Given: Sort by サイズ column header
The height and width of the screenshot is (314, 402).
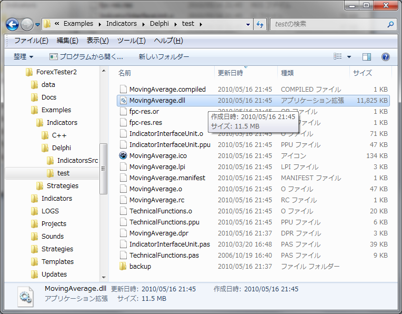Looking at the screenshot, I should (x=362, y=73).
